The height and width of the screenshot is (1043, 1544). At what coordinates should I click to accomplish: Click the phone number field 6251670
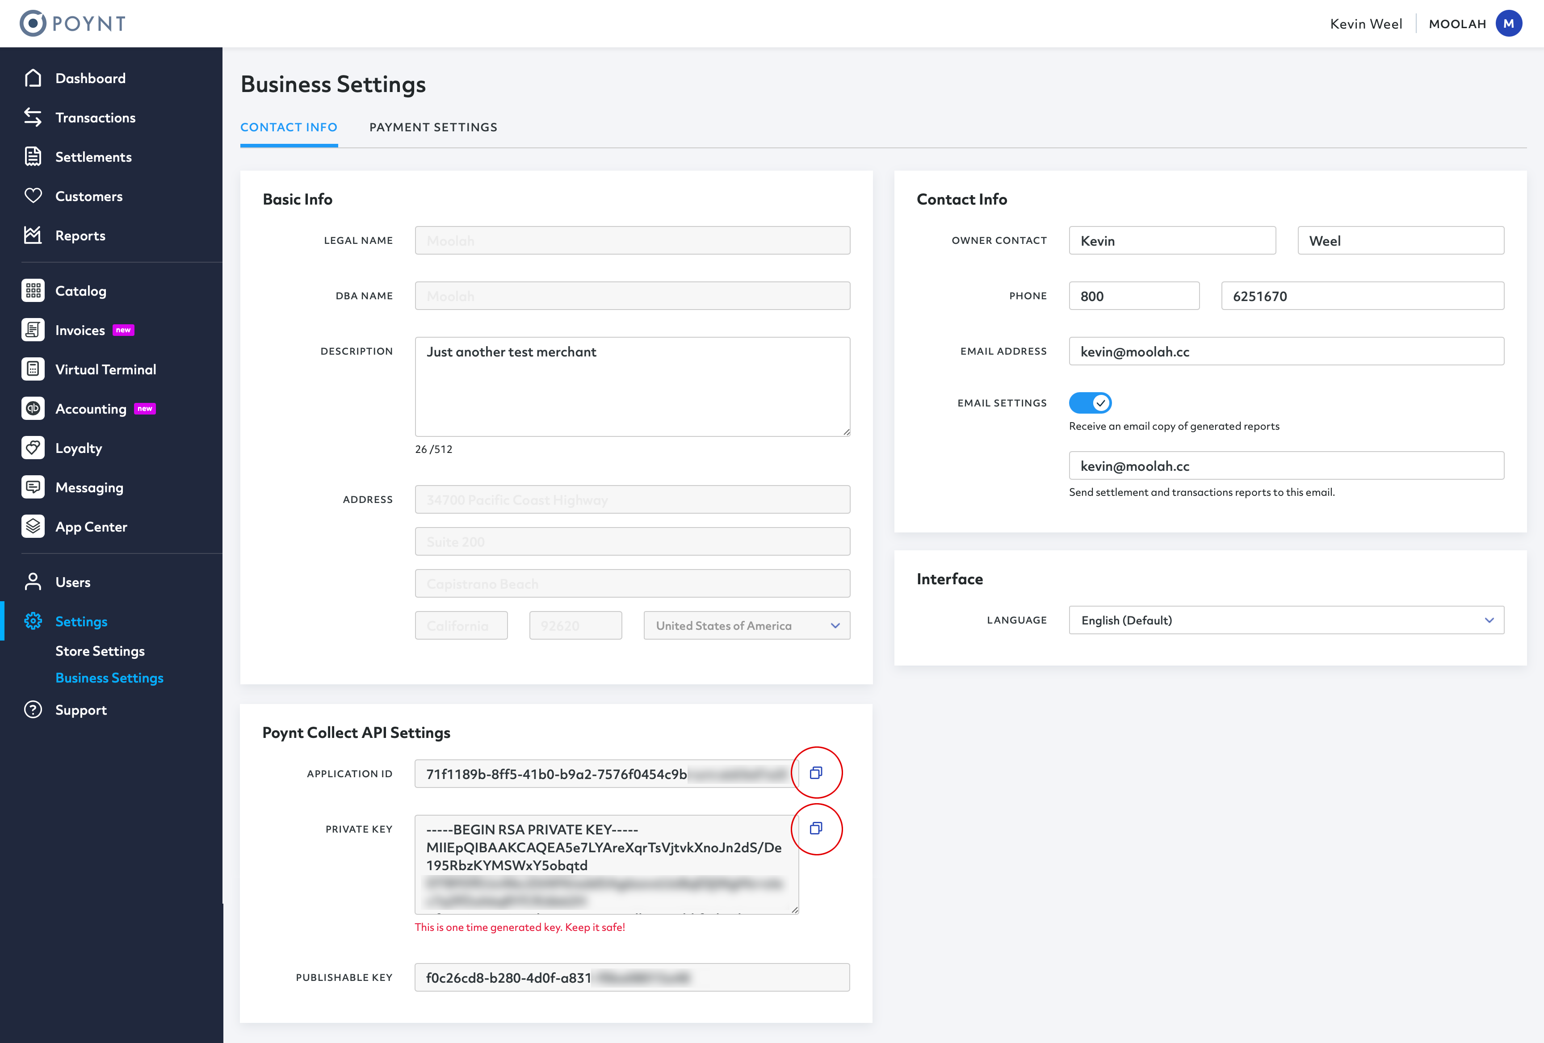tap(1363, 296)
